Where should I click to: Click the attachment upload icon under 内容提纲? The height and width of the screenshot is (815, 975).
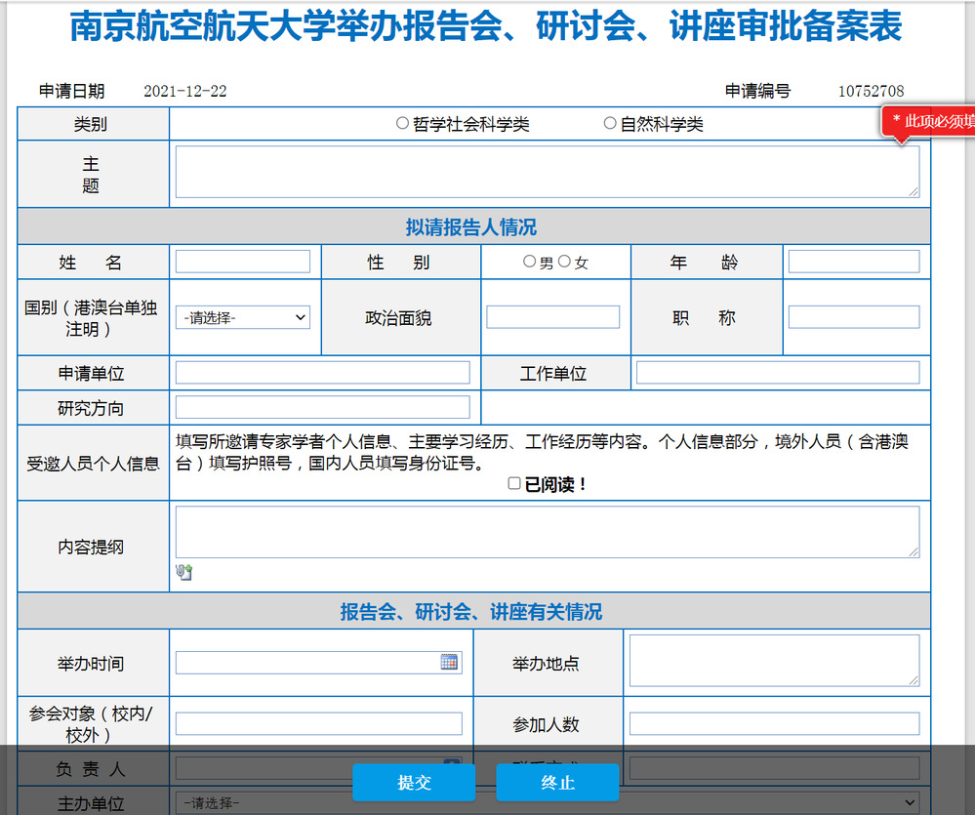(x=184, y=573)
